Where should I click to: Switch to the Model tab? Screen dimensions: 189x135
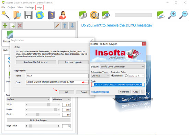(5, 50)
